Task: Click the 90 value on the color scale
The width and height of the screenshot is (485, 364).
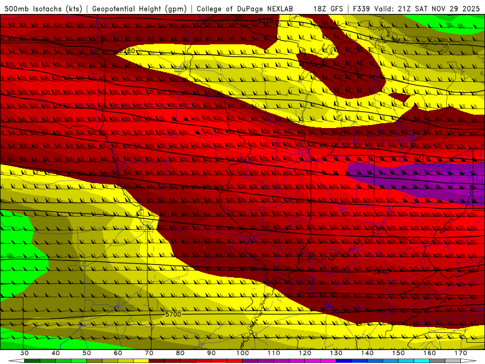Action: [x=211, y=353]
